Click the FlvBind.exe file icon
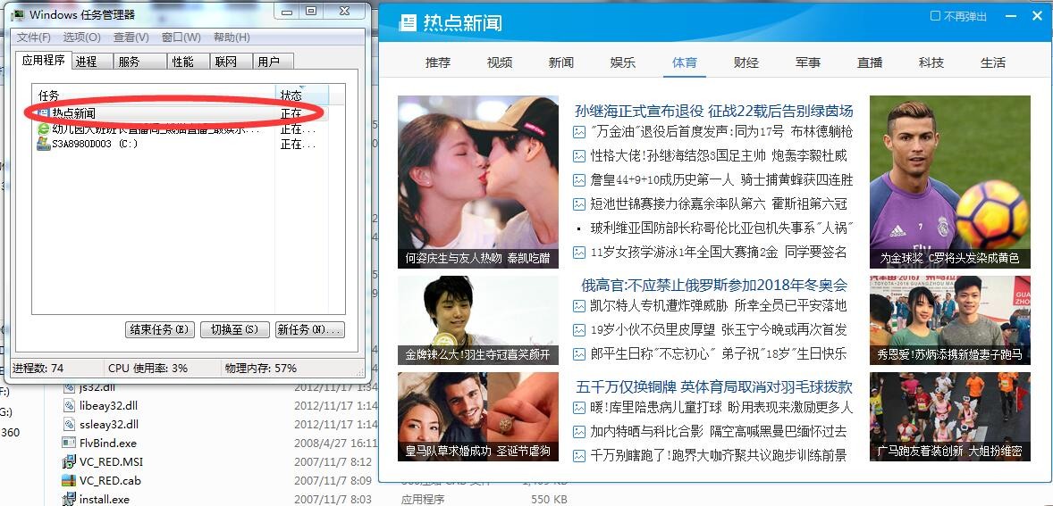The width and height of the screenshot is (1053, 506). click(x=70, y=443)
